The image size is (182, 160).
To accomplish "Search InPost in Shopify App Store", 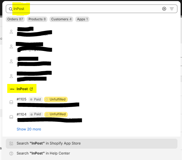I will pos(92,143).
